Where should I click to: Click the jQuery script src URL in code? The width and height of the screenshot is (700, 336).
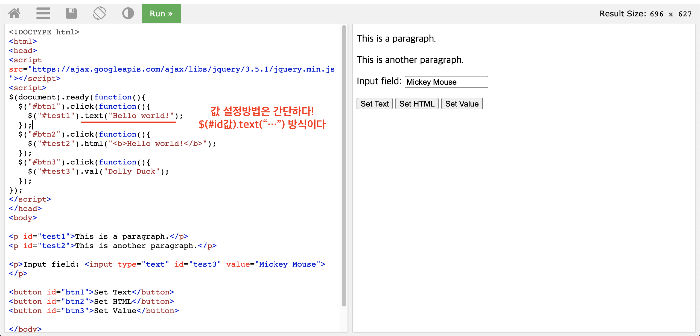(x=183, y=69)
